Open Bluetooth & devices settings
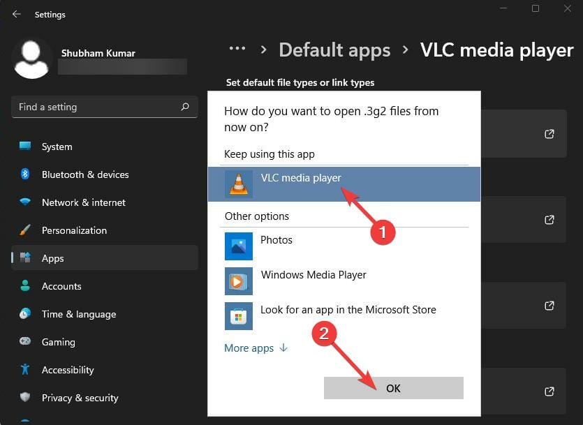The height and width of the screenshot is (425, 583). (x=105, y=174)
